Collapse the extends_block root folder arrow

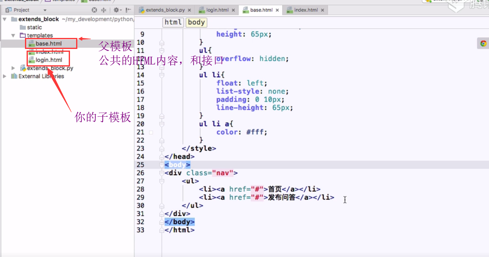pos(5,19)
